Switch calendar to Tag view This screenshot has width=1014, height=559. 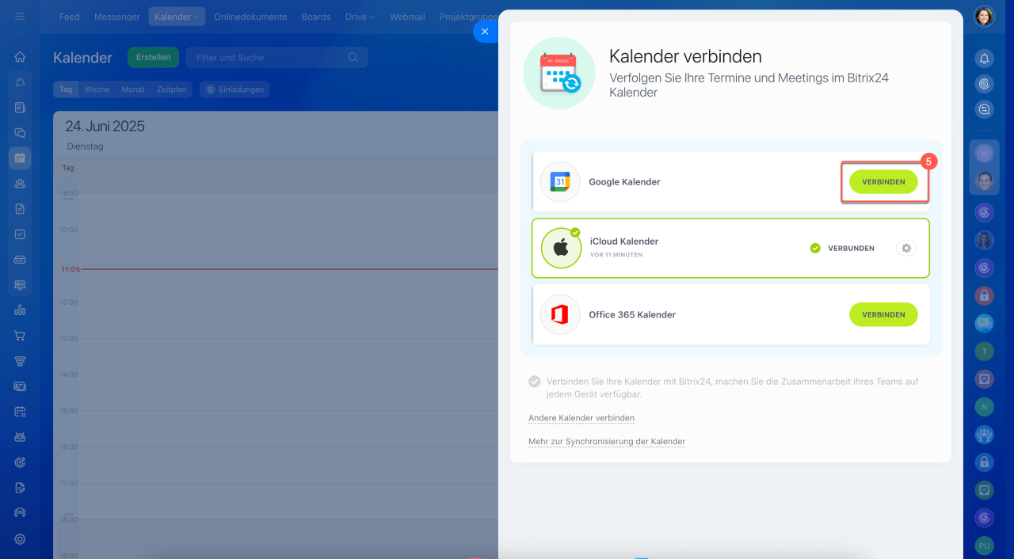(x=66, y=89)
